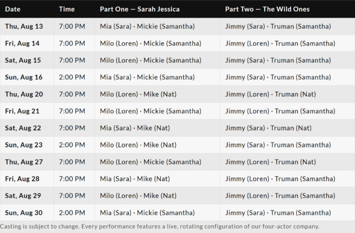Select Part Two cast for Thu, Aug 20
The image size is (355, 233).
[x=271, y=94]
